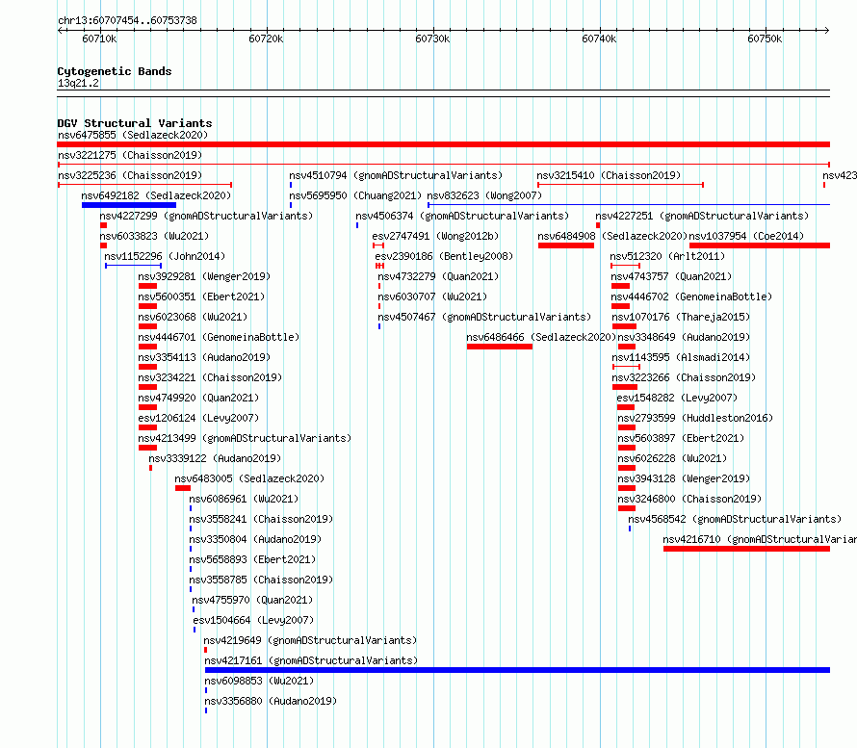Click nsv4446702 (GenomeinaBottle) label

coord(691,297)
